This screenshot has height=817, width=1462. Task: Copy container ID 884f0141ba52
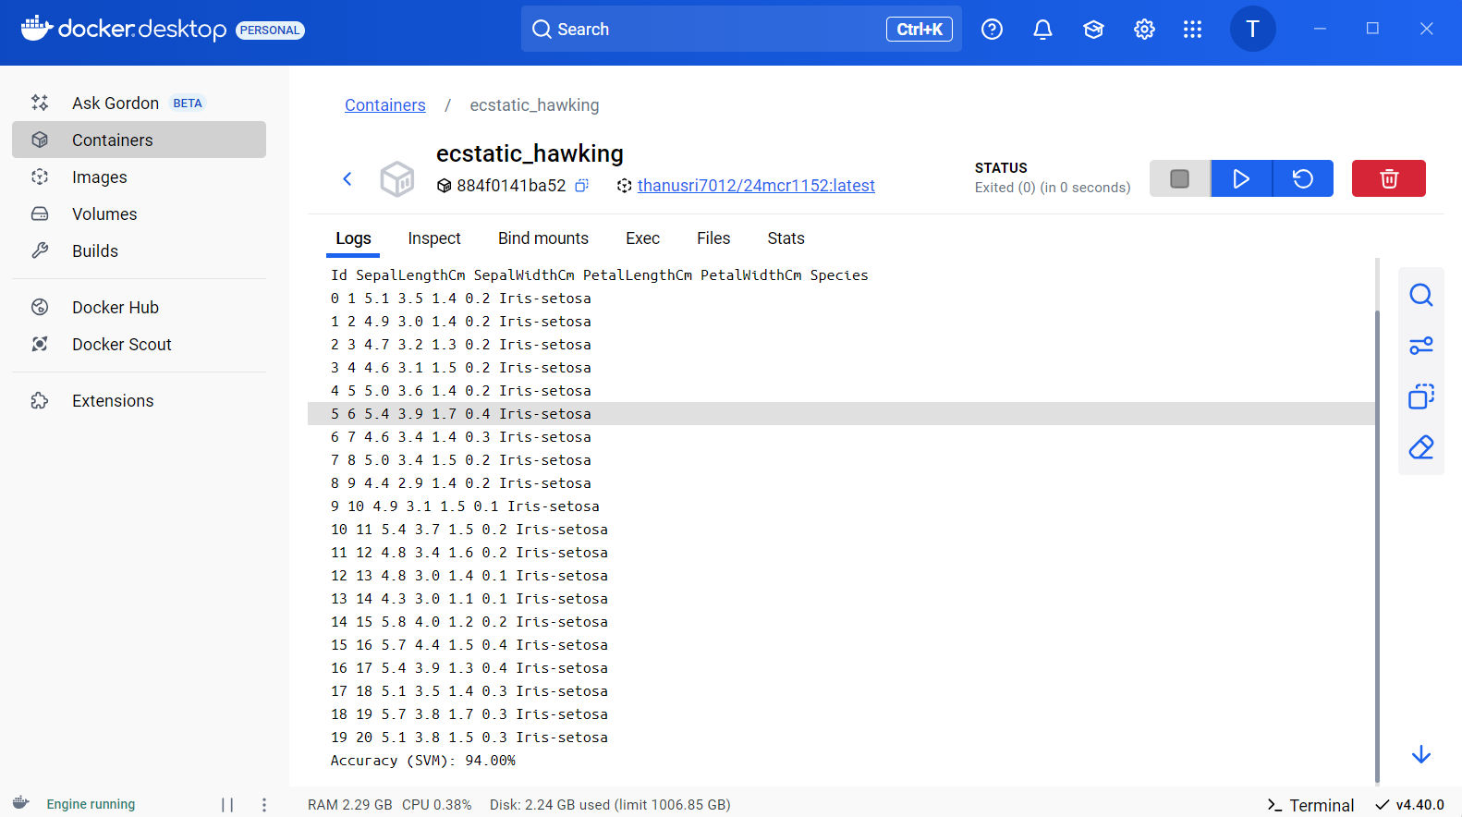[581, 186]
